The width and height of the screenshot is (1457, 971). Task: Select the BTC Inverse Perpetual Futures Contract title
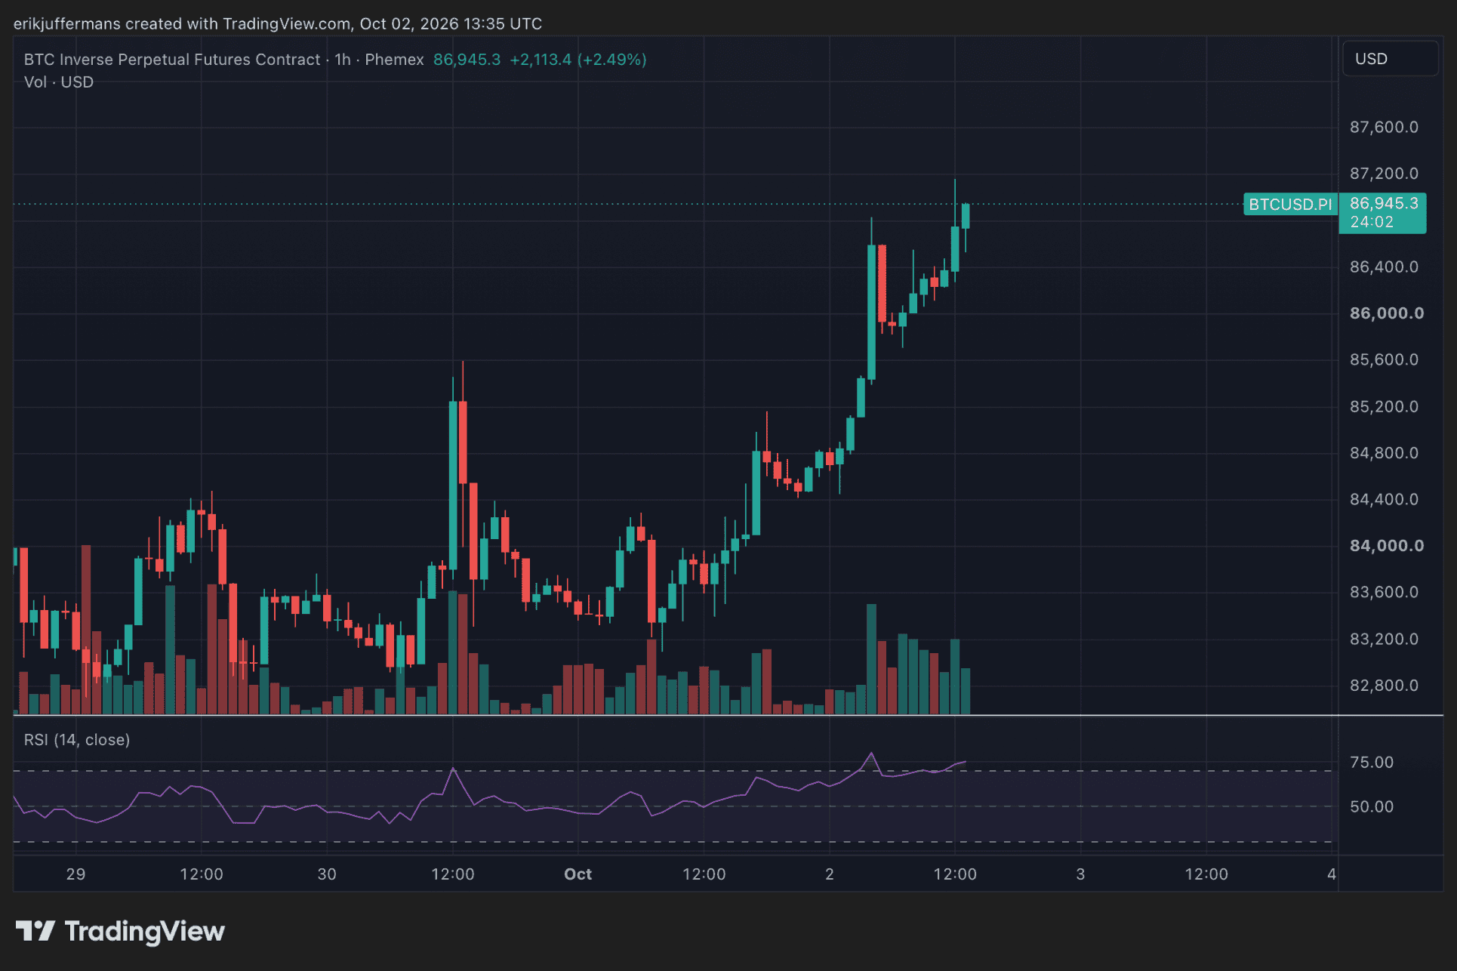tap(172, 60)
